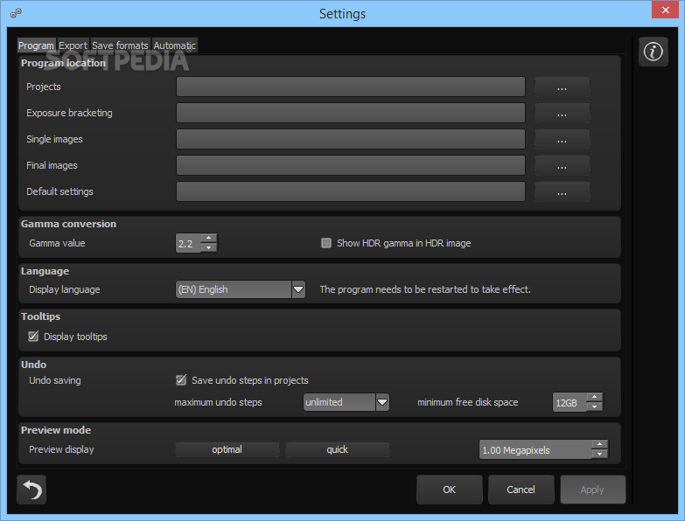This screenshot has width=685, height=521.
Task: Switch to the Export tab
Action: pos(73,45)
